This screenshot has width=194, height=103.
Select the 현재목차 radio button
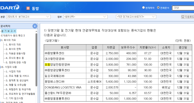click(x=143, y=8)
